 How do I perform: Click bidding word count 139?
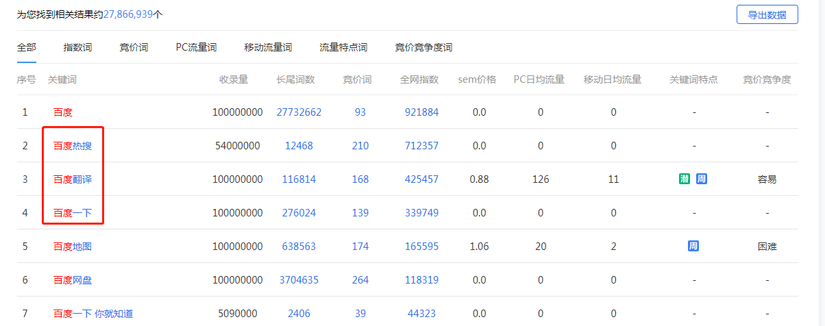360,213
